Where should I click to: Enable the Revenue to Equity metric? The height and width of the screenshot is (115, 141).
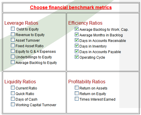13,34
